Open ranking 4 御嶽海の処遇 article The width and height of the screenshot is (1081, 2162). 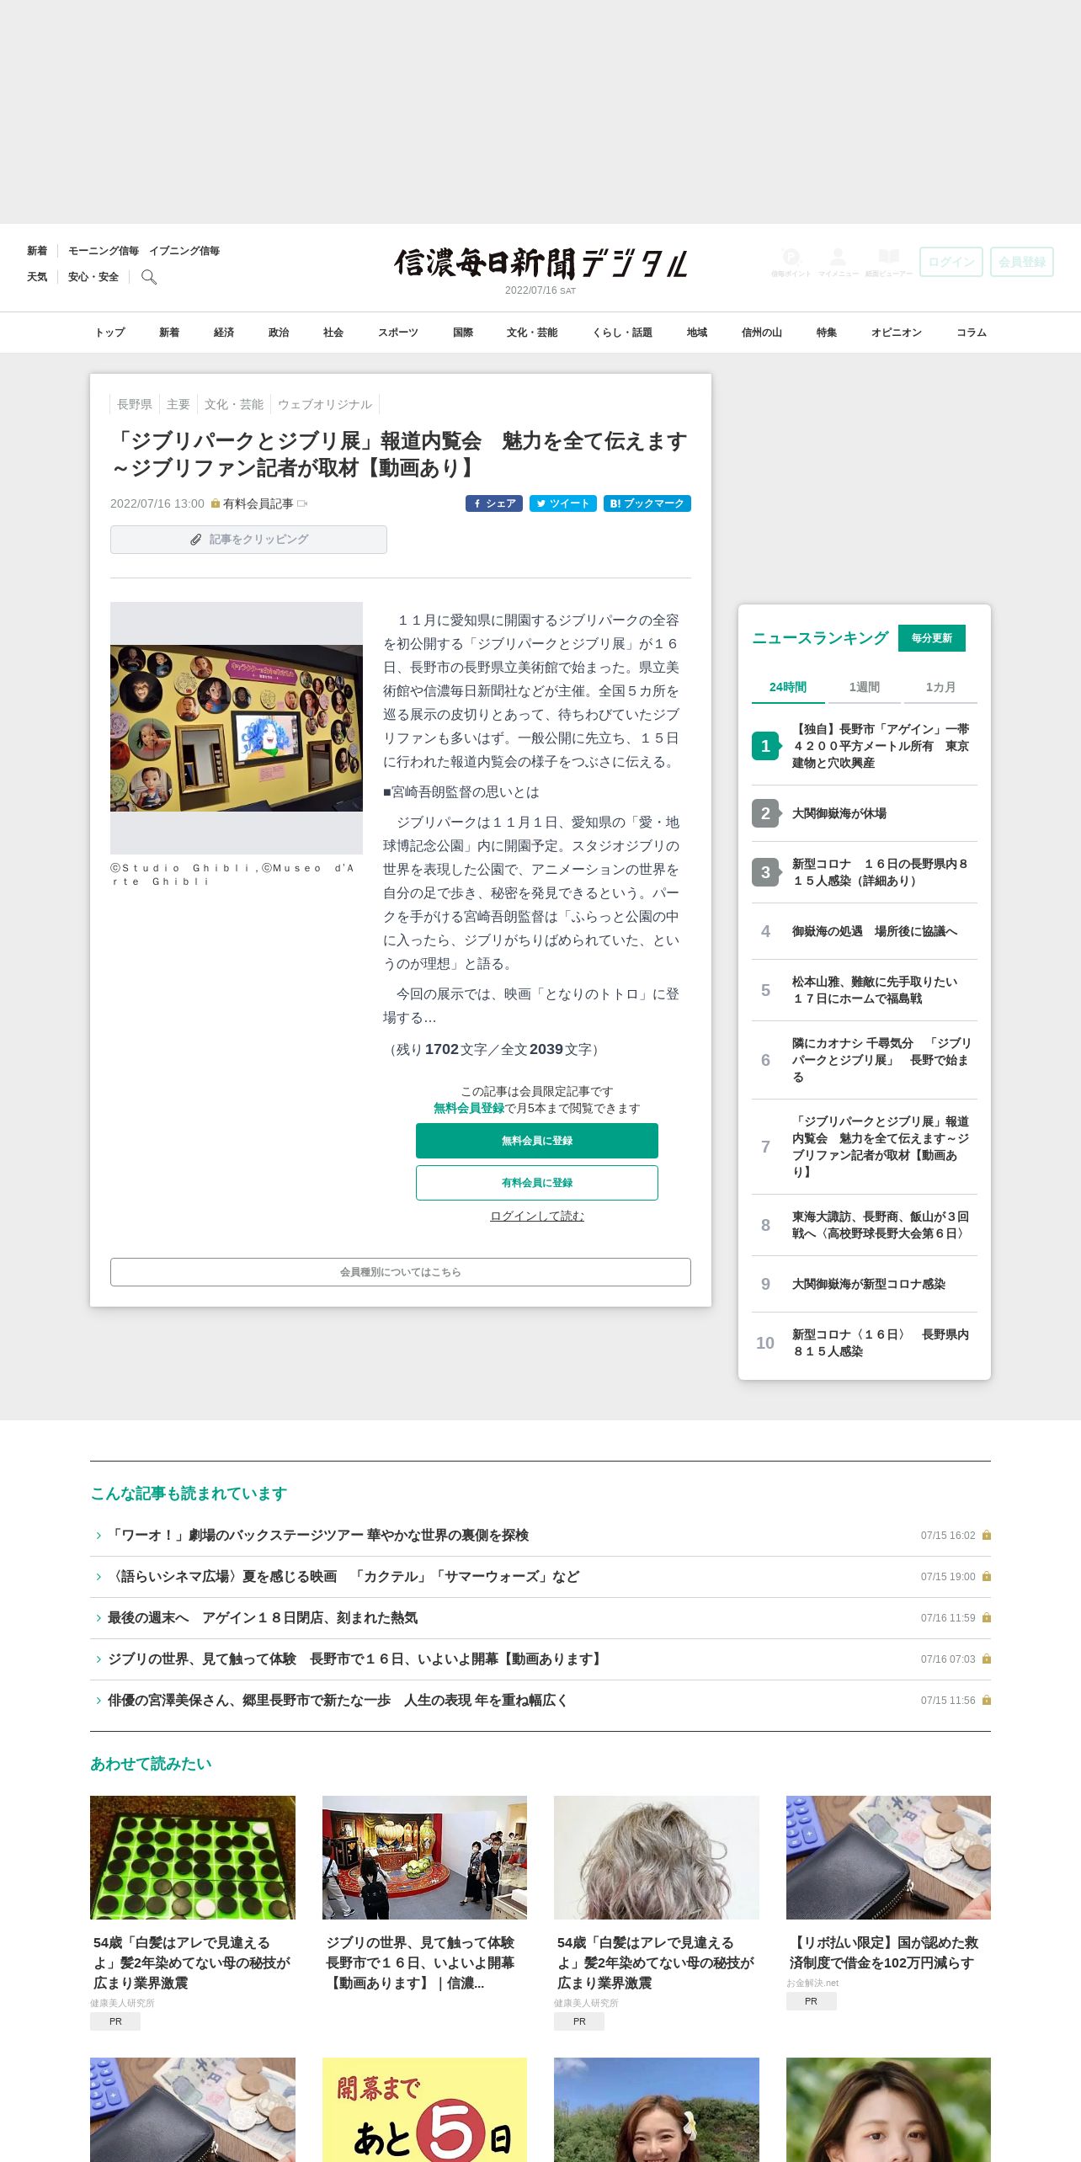(875, 931)
